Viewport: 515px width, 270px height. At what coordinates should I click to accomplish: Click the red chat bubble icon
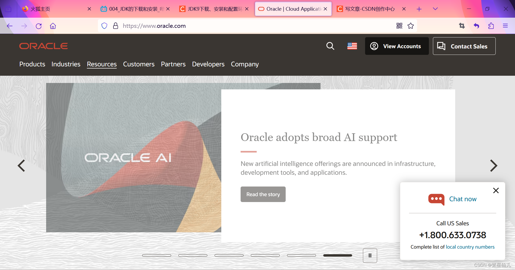click(436, 199)
